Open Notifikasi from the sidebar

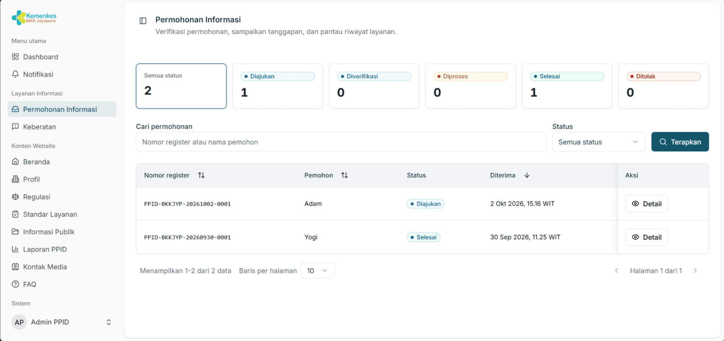(x=62, y=74)
